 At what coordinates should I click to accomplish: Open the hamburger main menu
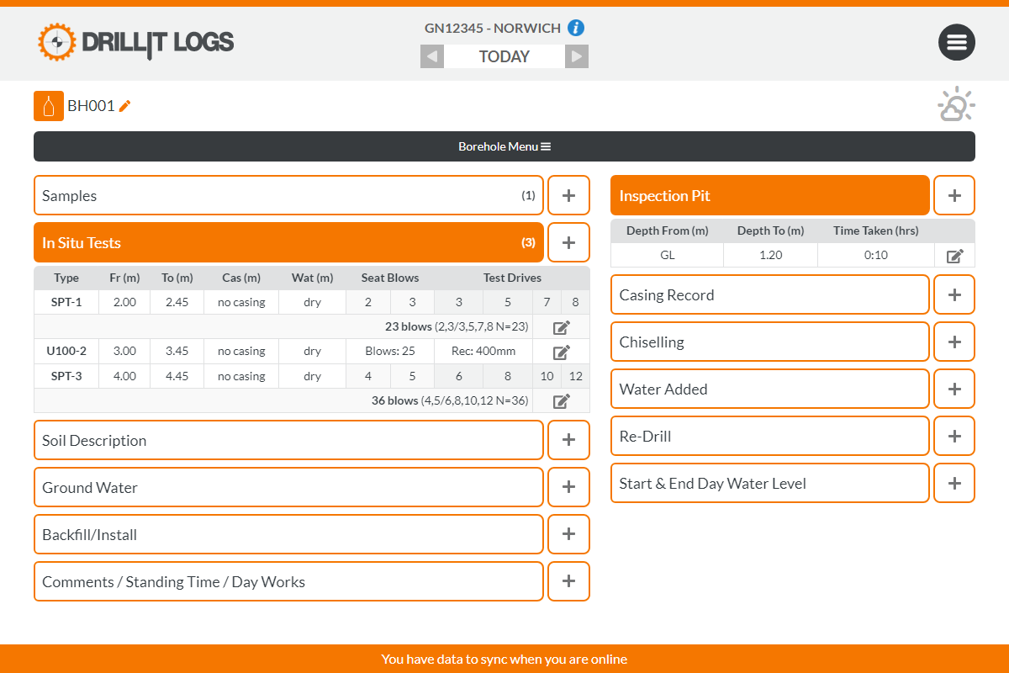956,42
